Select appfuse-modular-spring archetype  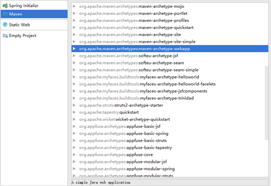[x=127, y=169]
